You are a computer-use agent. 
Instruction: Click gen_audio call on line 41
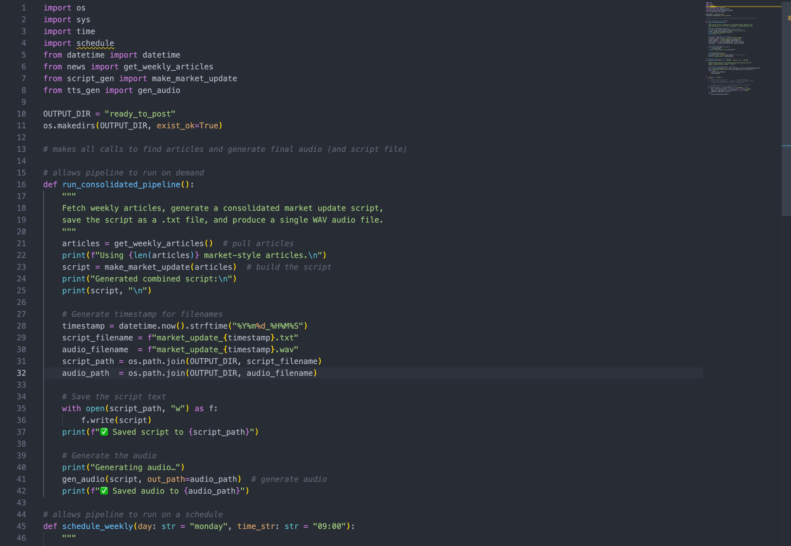[83, 479]
